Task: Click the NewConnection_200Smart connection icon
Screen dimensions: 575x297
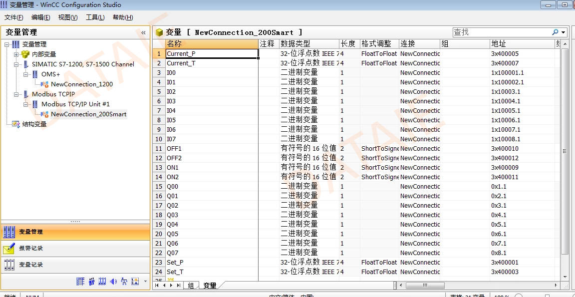Action: [45, 114]
